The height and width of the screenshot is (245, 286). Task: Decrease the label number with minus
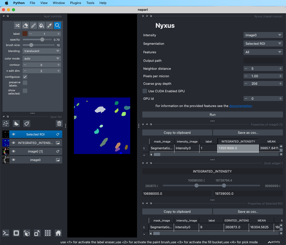pos(31,34)
